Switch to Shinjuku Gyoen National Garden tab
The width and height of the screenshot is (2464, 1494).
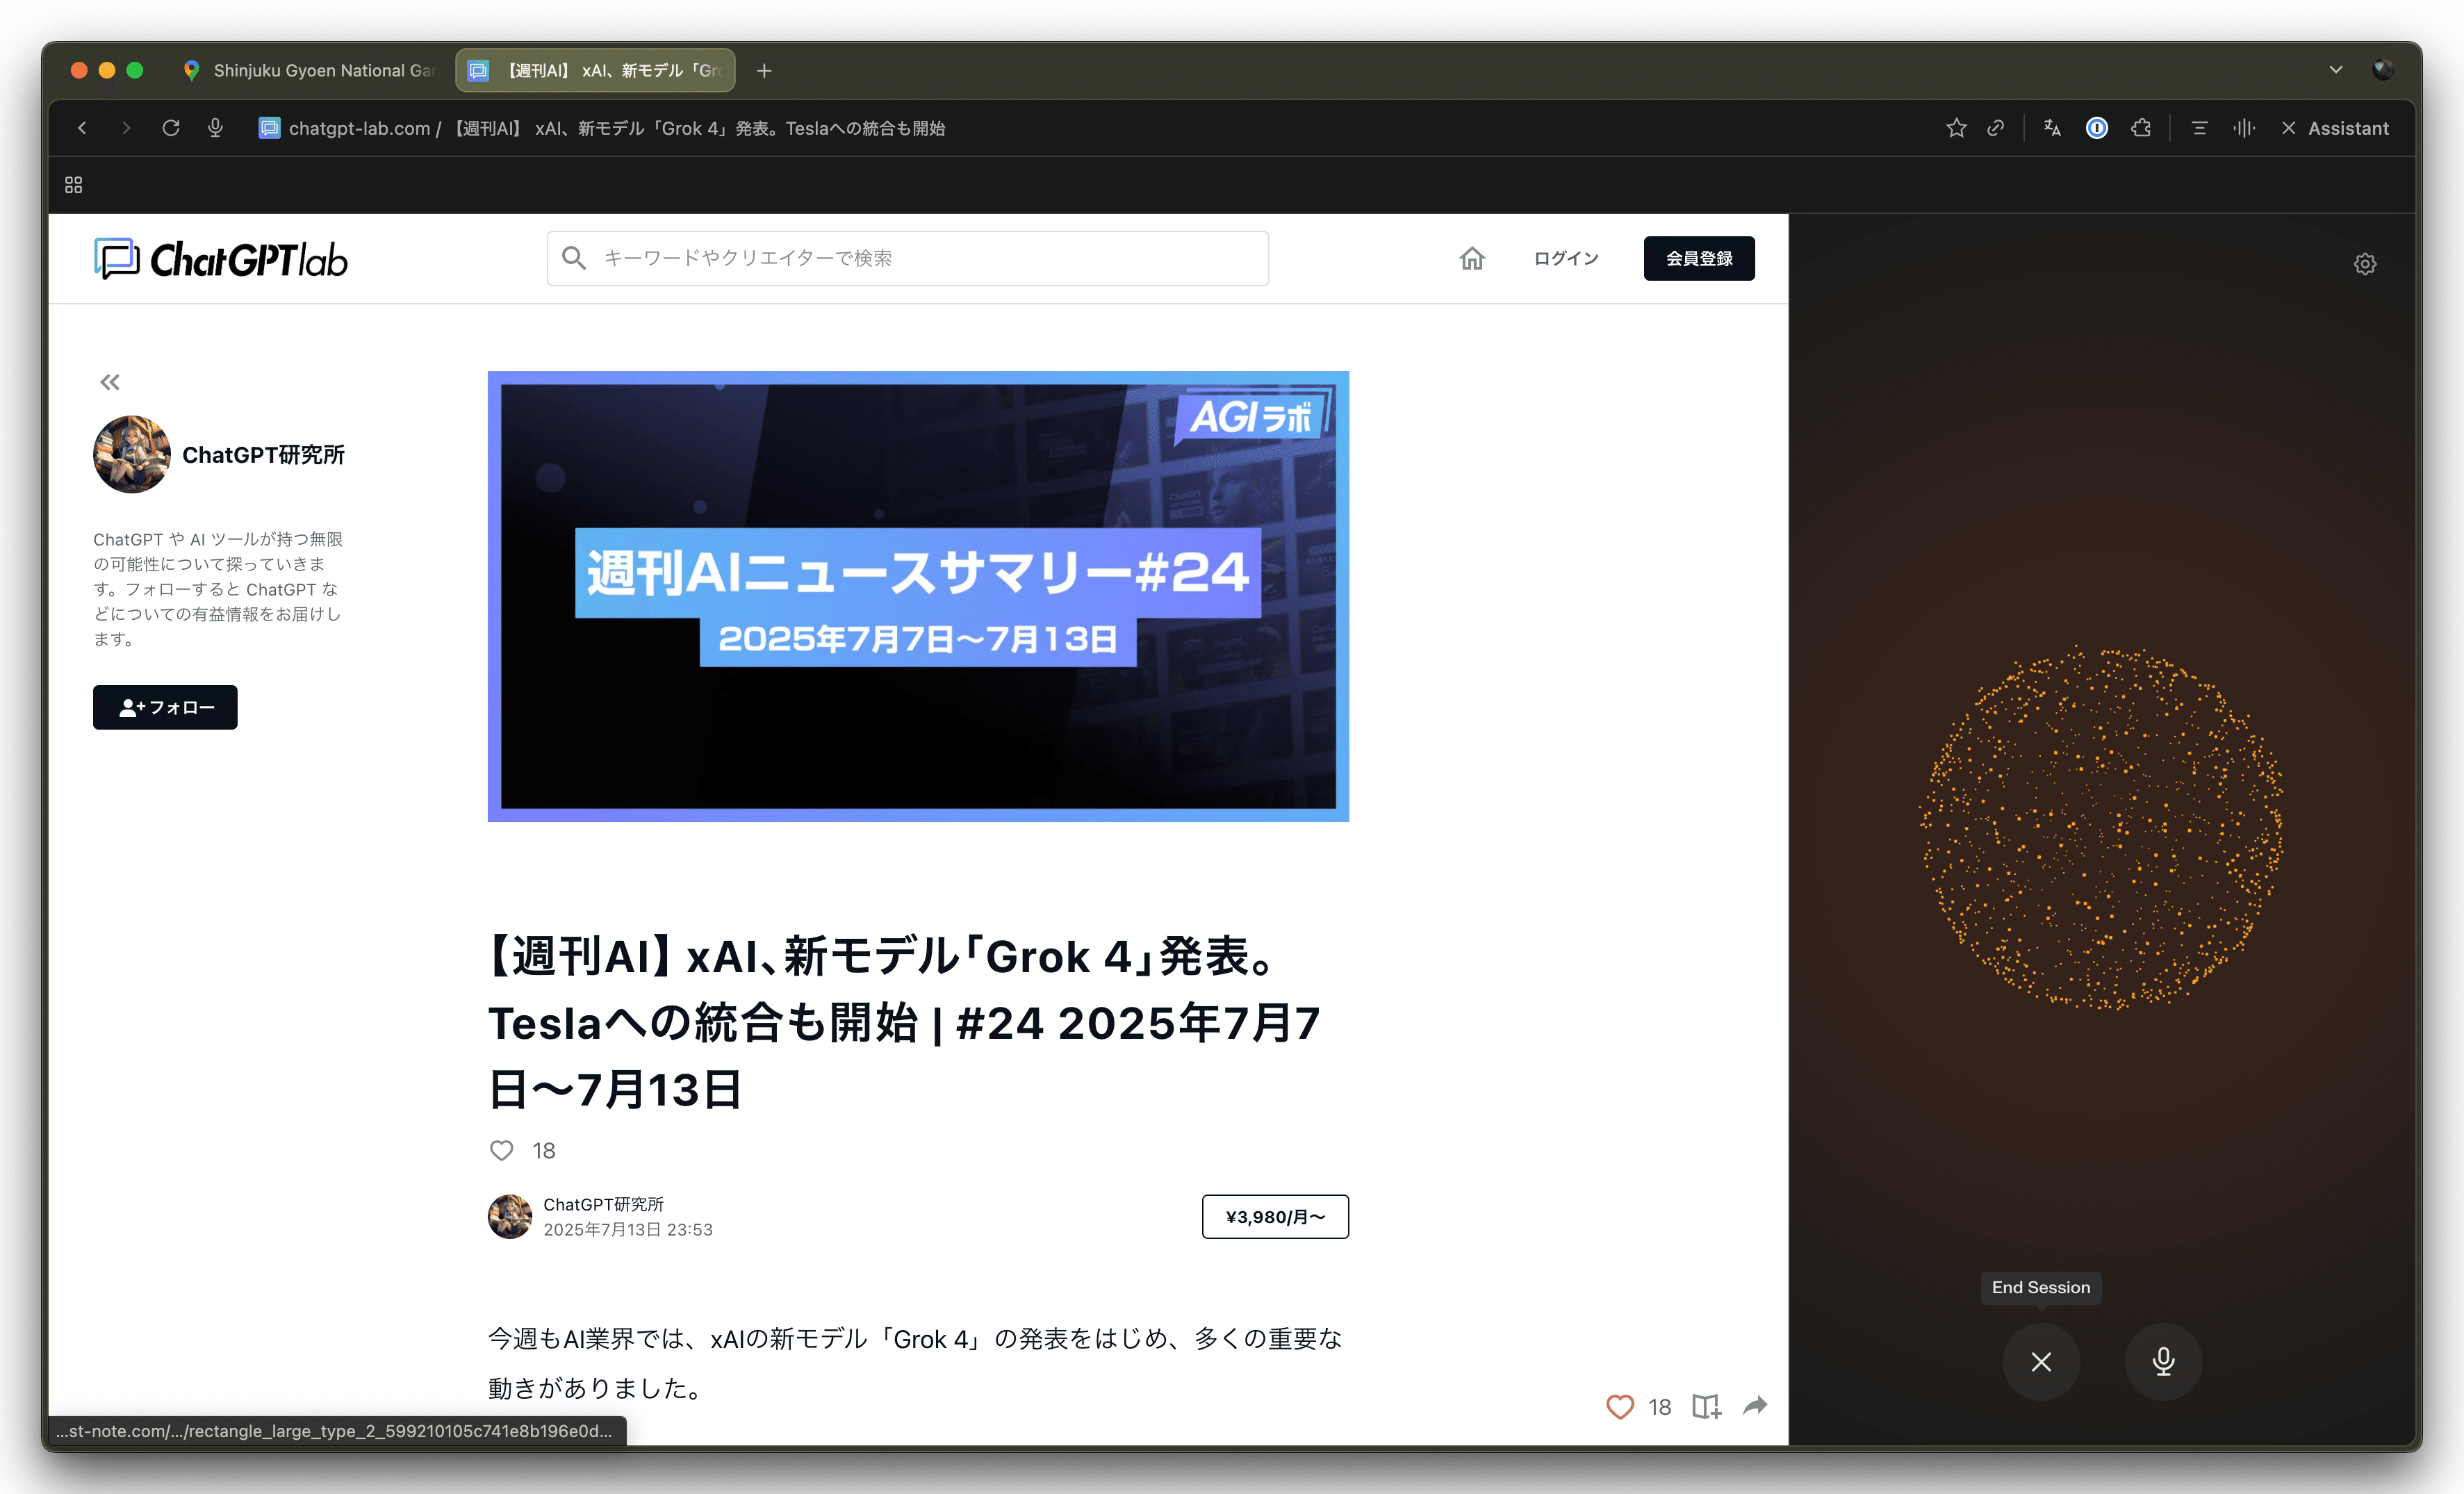pyautogui.click(x=310, y=71)
